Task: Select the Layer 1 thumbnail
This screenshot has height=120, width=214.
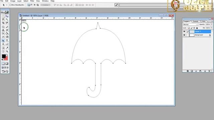Action: [x=192, y=32]
